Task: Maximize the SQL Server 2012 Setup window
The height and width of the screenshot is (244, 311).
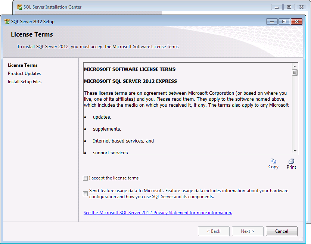Action: coord(284,21)
